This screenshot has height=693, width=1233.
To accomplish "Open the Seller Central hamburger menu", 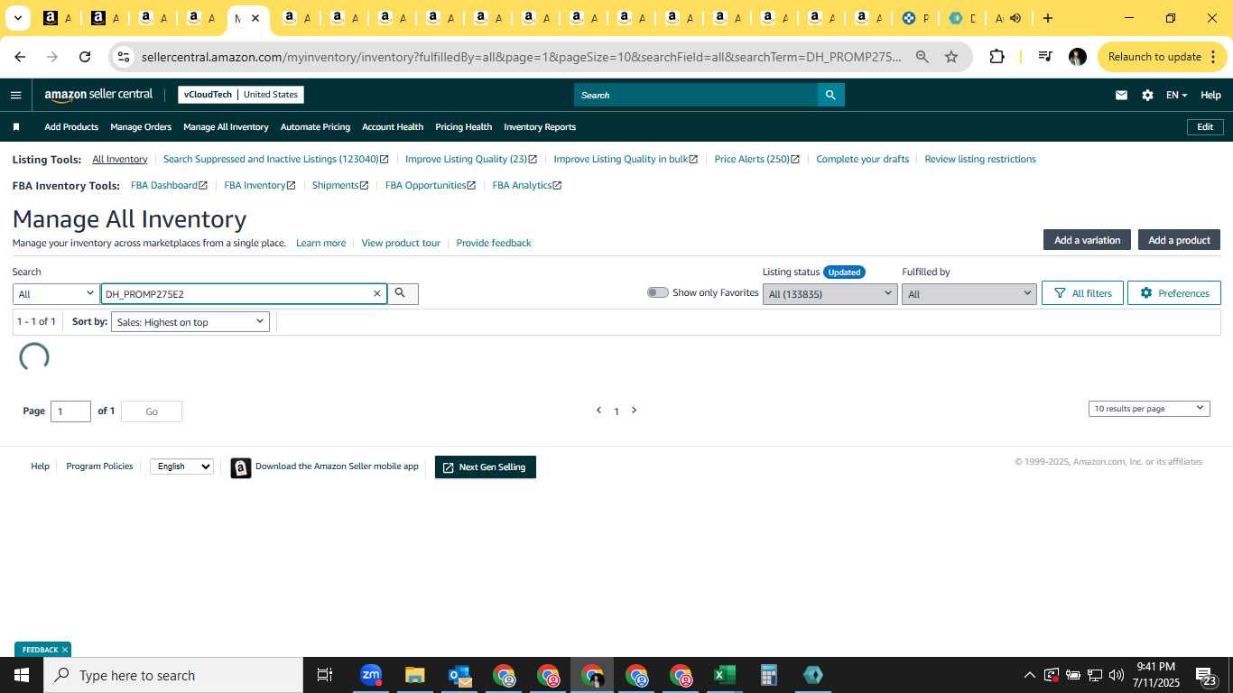I will coord(15,95).
